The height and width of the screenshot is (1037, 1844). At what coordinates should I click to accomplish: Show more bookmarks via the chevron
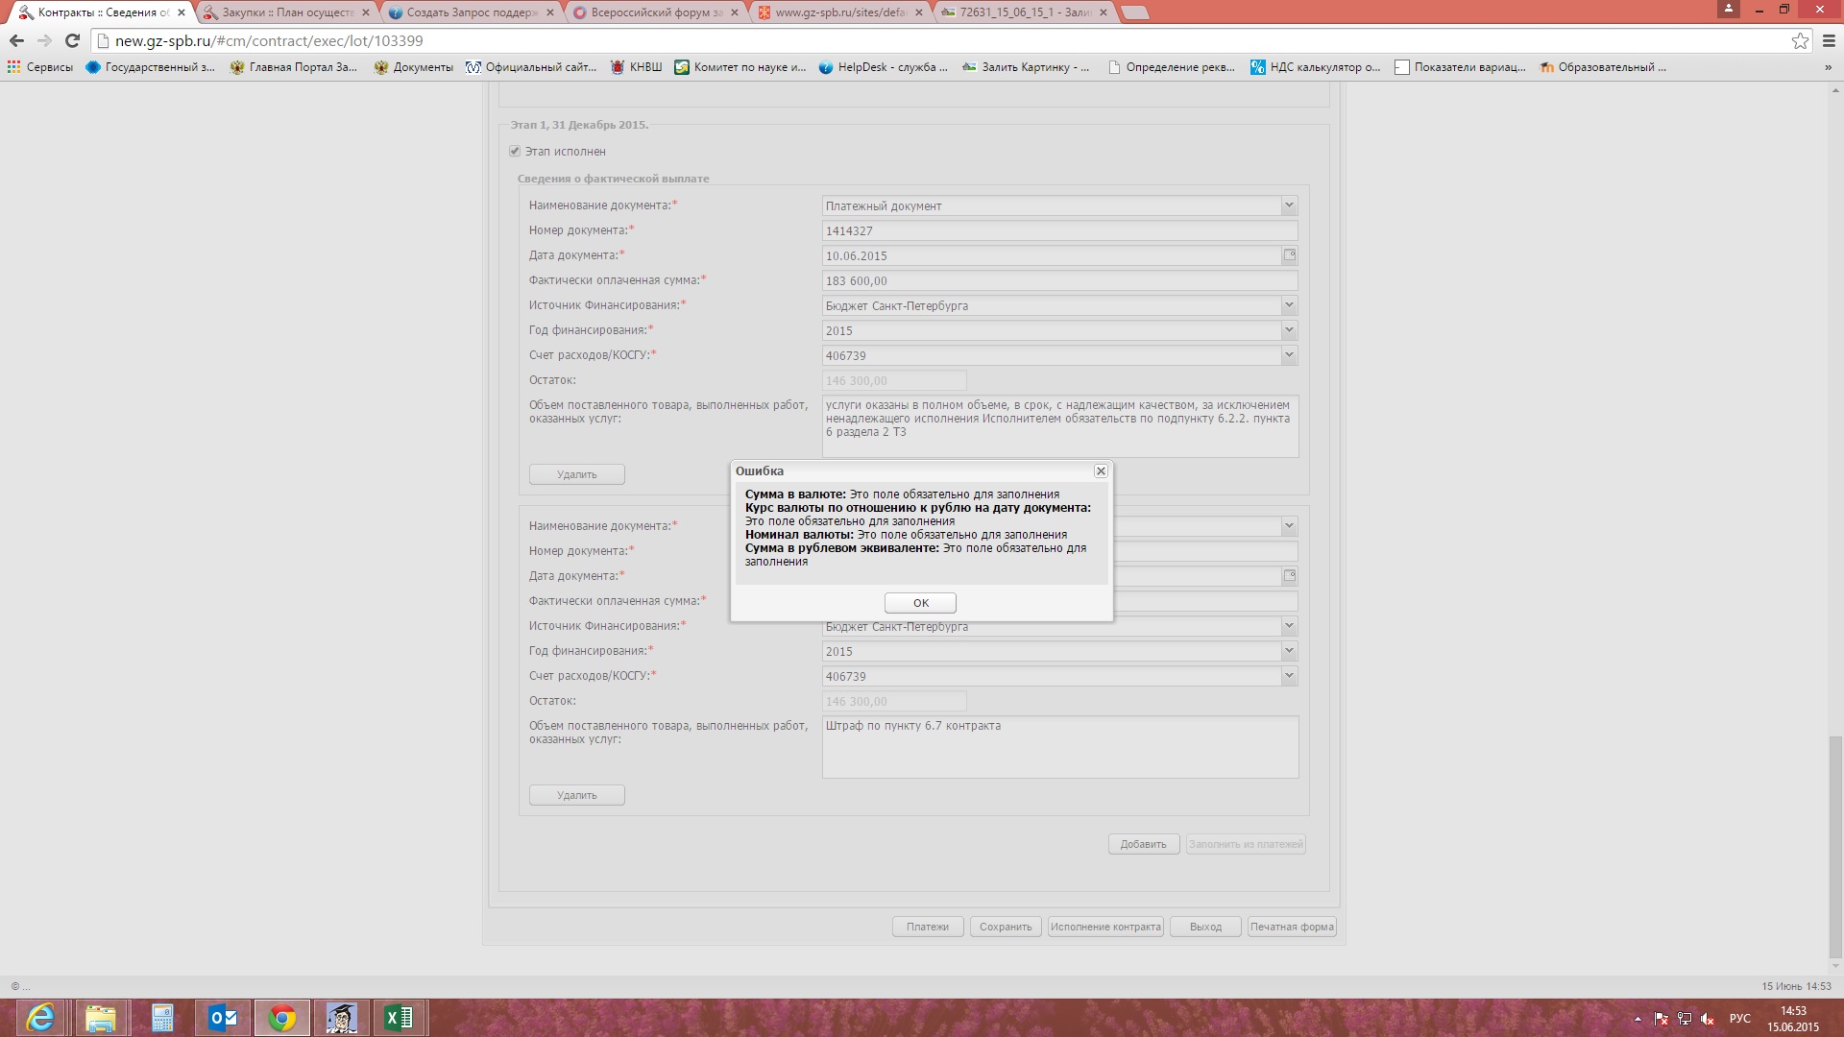click(1828, 67)
